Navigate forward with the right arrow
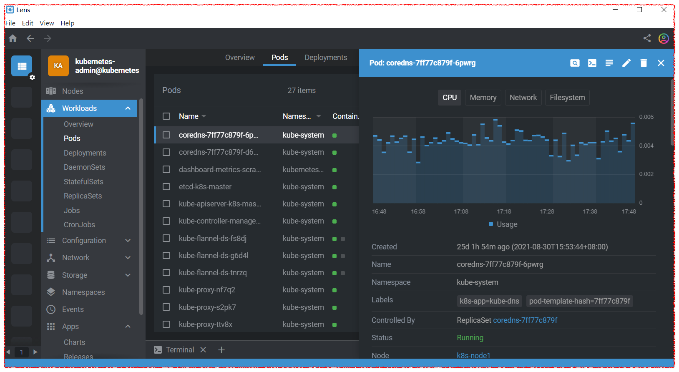Screen dimensions: 679x372 click(48, 38)
